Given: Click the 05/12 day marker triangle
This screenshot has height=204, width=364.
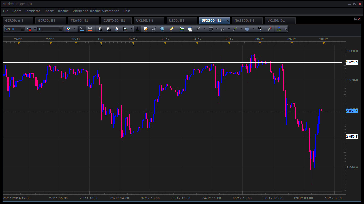Looking at the screenshot, I should [x=229, y=43].
